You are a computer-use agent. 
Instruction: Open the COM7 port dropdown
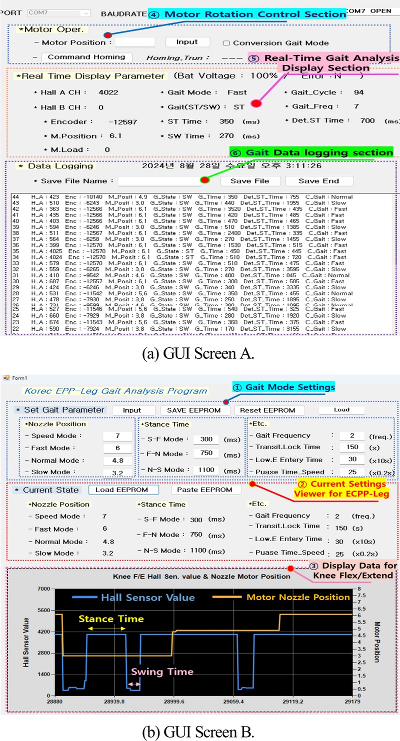point(58,12)
